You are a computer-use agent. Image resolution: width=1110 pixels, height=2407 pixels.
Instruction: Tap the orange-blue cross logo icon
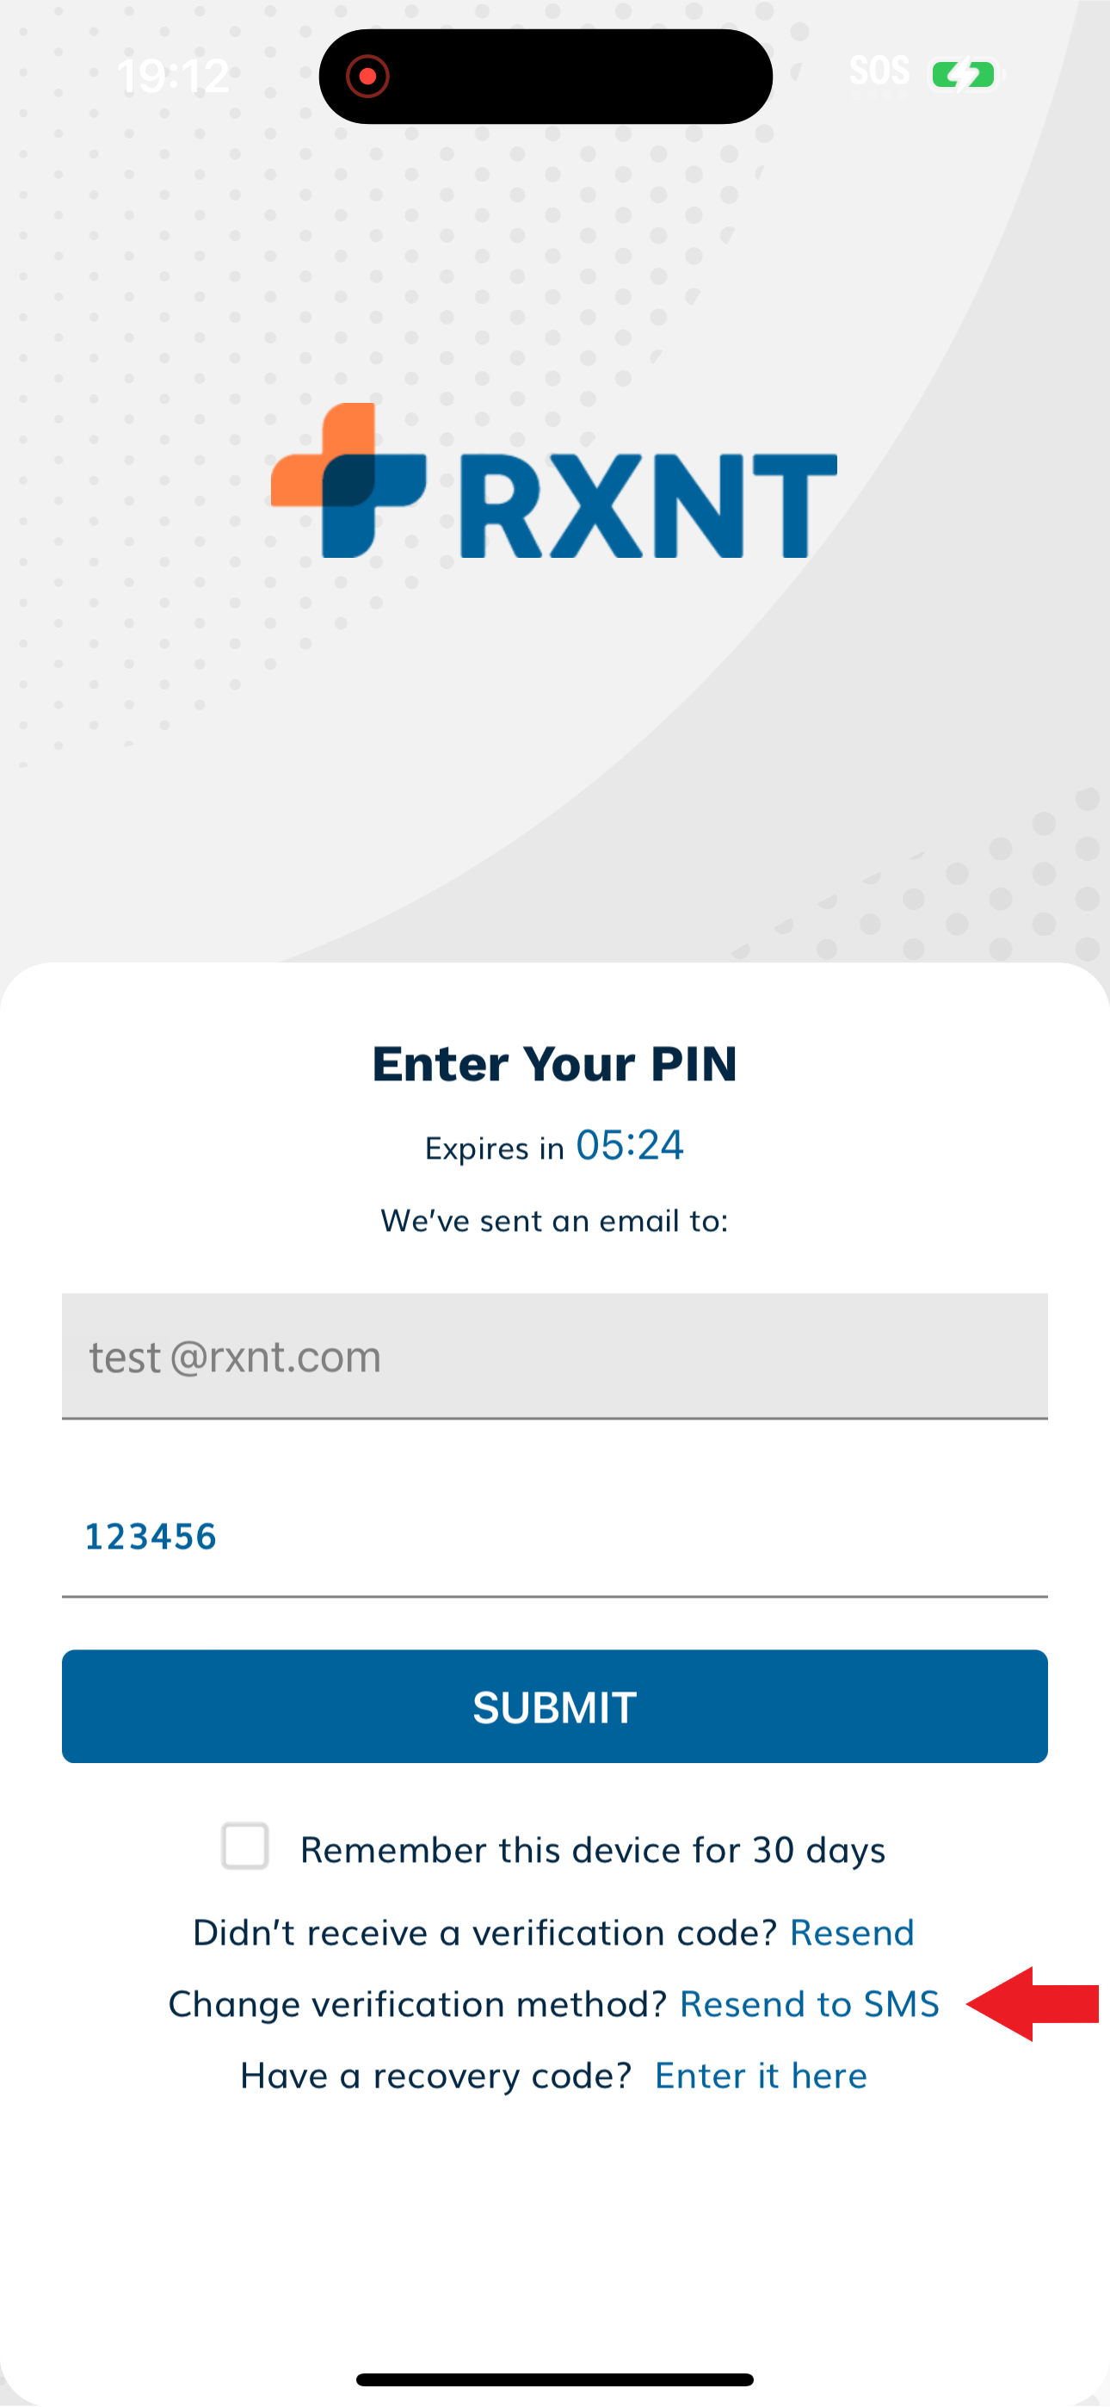[x=348, y=480]
